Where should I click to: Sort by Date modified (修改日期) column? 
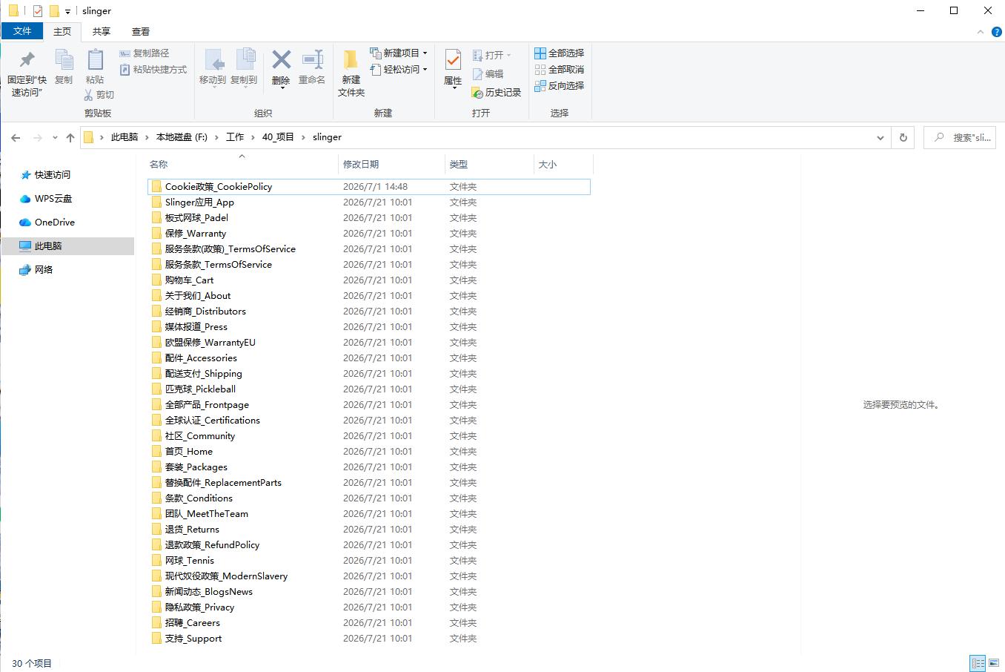(391, 165)
